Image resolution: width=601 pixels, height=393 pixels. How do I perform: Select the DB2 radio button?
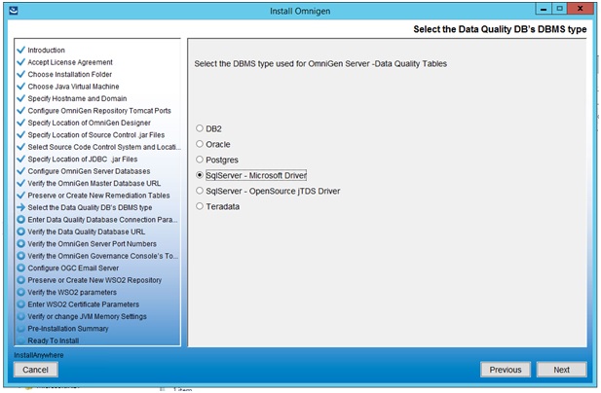(x=200, y=128)
